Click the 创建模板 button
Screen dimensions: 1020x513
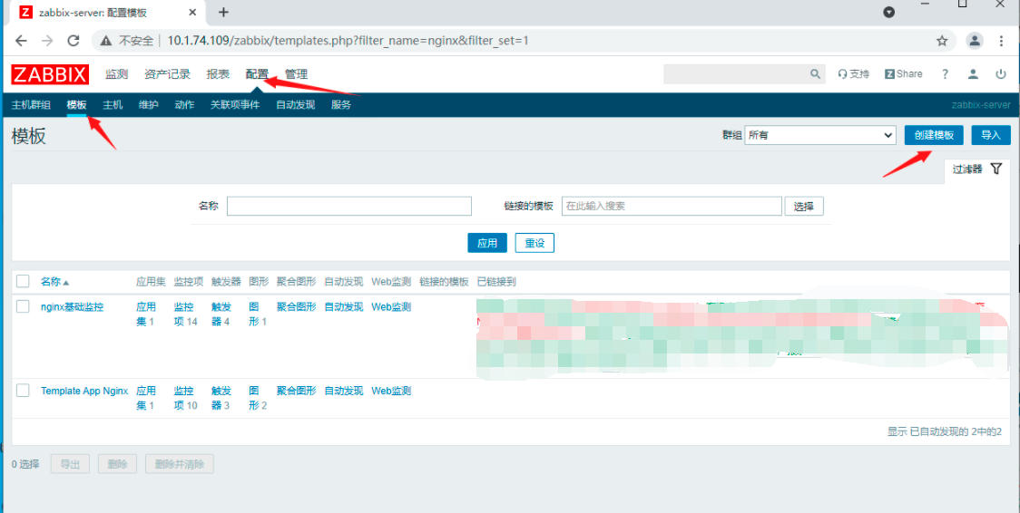coord(934,135)
